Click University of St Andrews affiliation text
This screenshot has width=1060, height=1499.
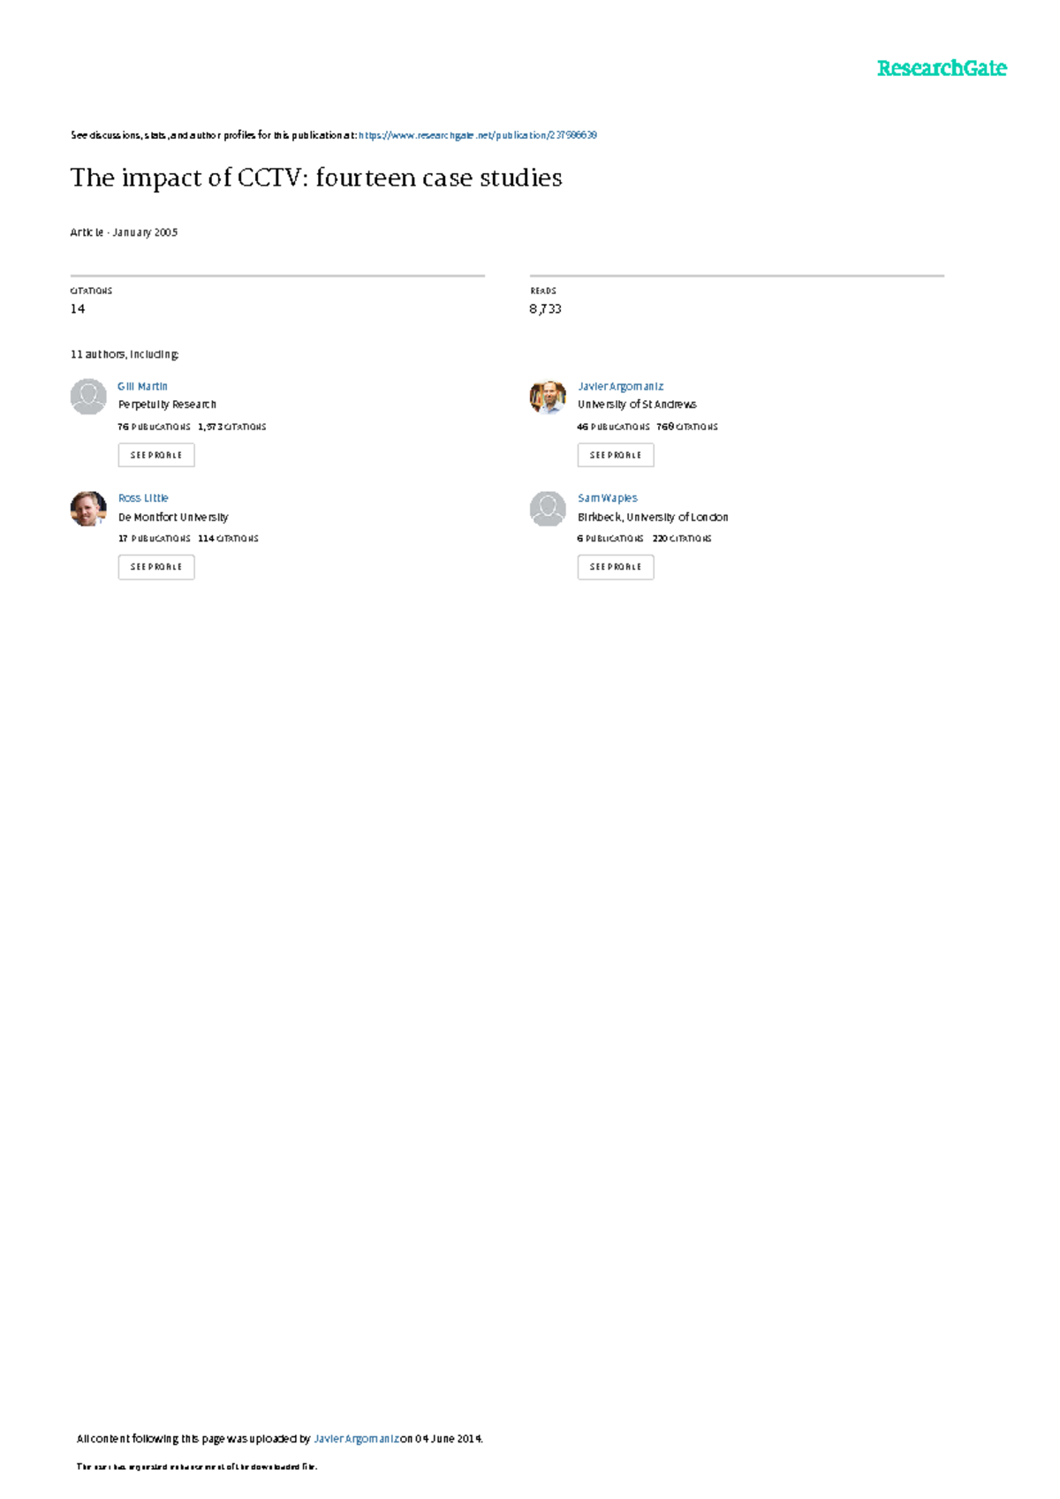(x=637, y=405)
